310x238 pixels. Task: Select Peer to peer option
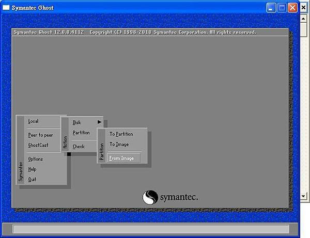(40, 135)
